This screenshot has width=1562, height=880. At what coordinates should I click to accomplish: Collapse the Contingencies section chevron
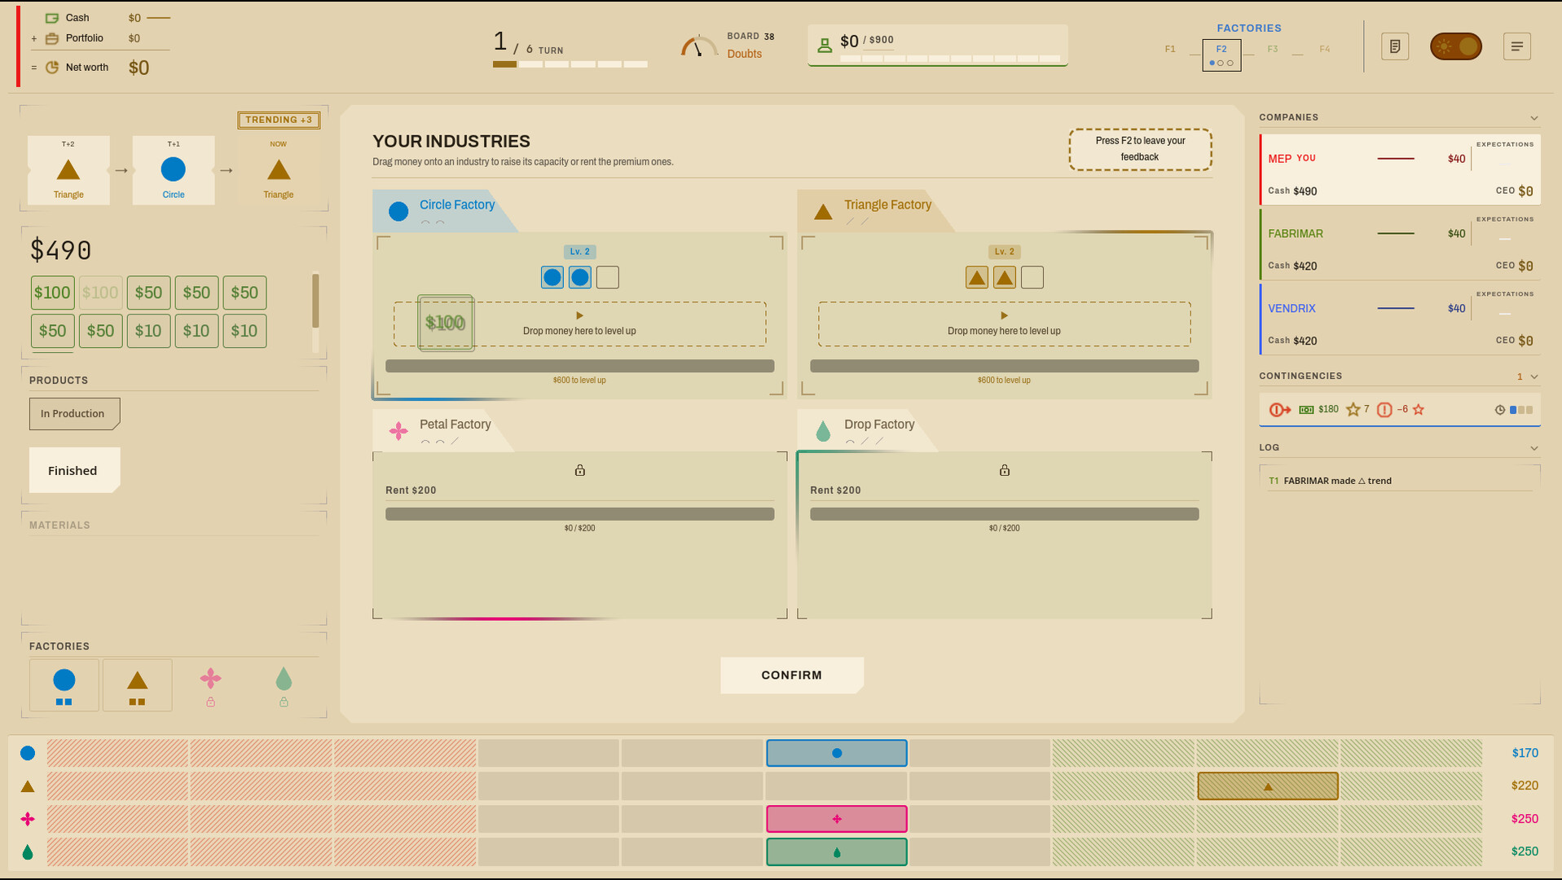(1534, 376)
